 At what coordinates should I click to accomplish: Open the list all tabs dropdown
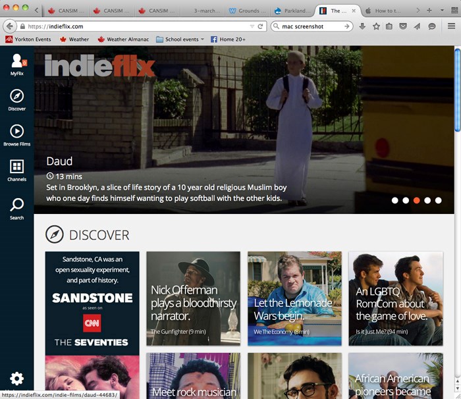click(x=442, y=11)
